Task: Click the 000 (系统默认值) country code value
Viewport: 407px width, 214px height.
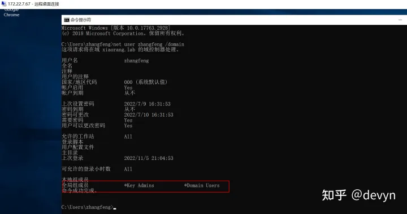Action: [x=146, y=82]
